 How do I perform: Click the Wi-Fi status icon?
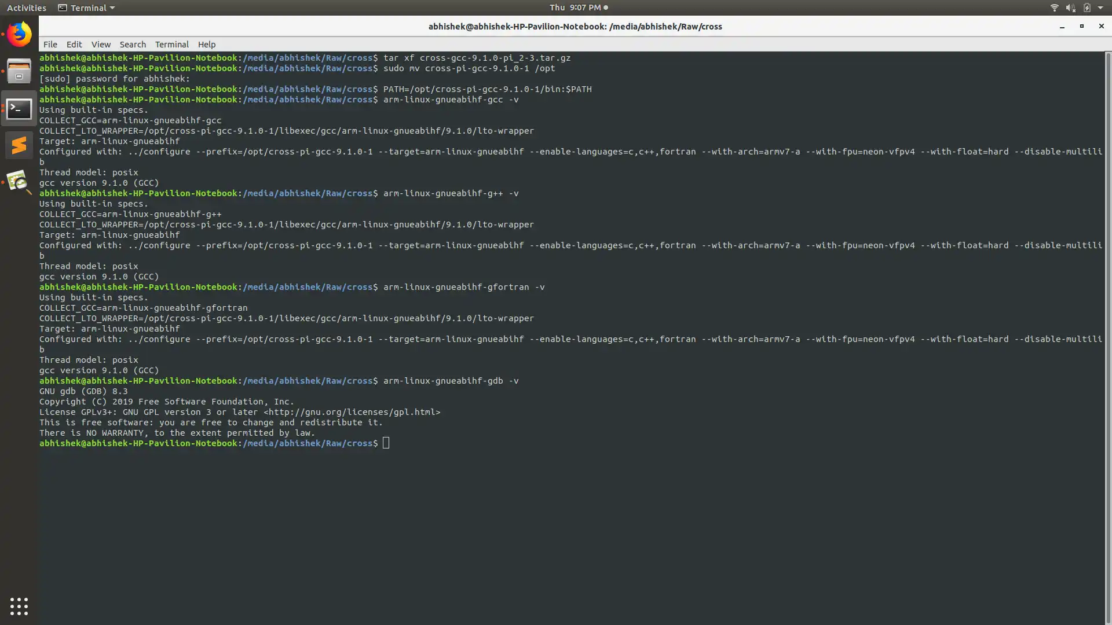(1054, 8)
